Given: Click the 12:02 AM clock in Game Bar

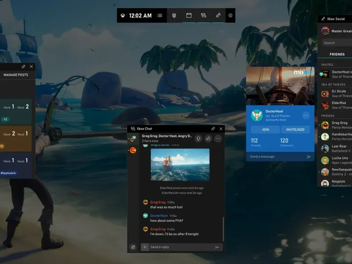Looking at the screenshot, I should pyautogui.click(x=140, y=15).
